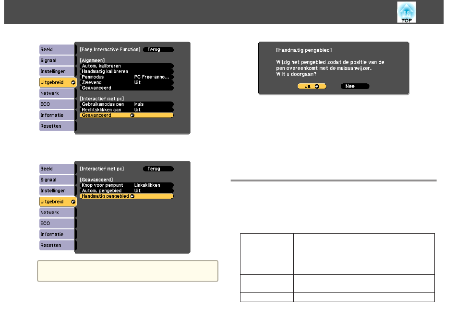The height and width of the screenshot is (316, 456).
Task: Select Signaal tab in lower menu
Action: [57, 180]
